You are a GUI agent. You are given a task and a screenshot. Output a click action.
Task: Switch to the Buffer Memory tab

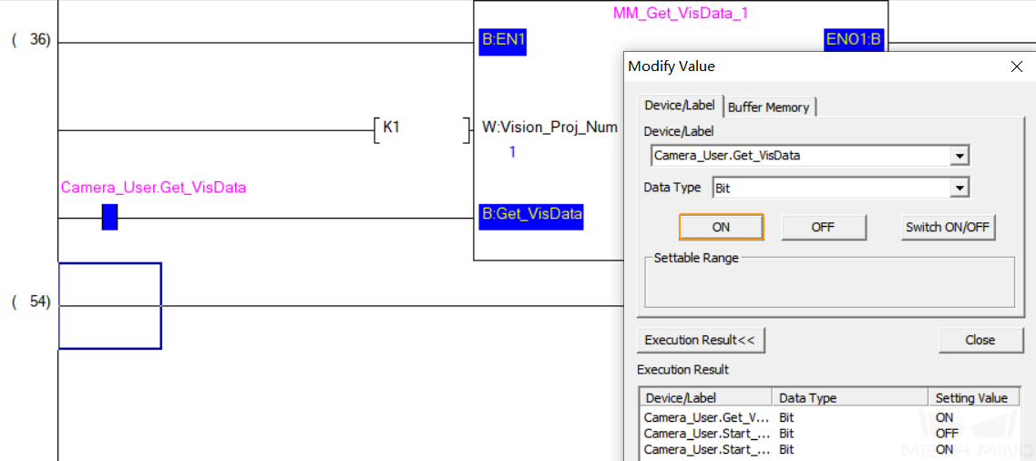(x=769, y=107)
